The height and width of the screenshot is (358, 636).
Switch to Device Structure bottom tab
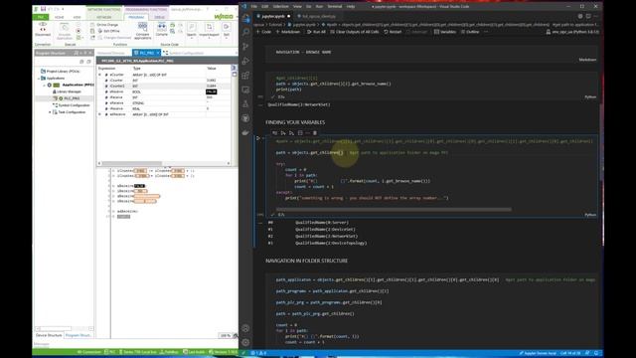[49, 335]
